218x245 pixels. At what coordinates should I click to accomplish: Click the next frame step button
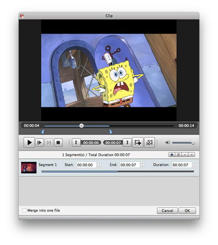click(x=40, y=143)
